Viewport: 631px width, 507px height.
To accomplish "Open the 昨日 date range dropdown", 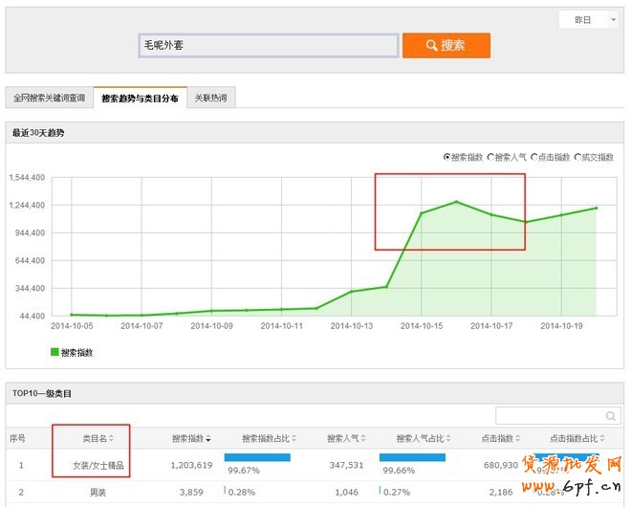I will coord(588,20).
